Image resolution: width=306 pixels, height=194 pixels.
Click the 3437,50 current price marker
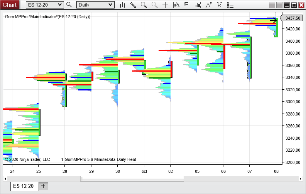pos(292,18)
